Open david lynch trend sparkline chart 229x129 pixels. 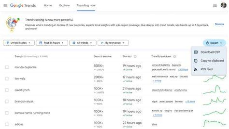click(x=215, y=90)
